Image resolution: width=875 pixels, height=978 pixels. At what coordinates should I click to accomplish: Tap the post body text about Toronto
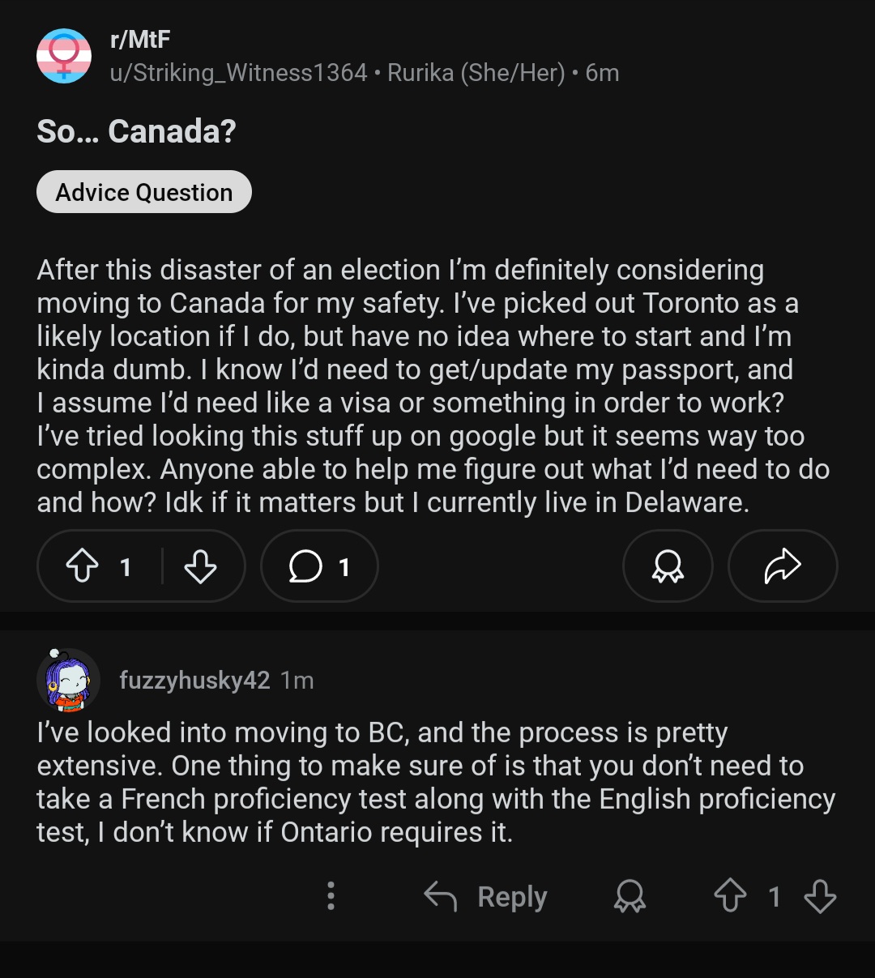click(418, 303)
